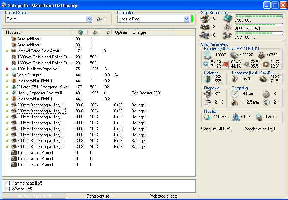Click the shield hitpoints icon showing 10000
Image resolution: width=288 pixels, height=200 pixels.
click(x=208, y=55)
